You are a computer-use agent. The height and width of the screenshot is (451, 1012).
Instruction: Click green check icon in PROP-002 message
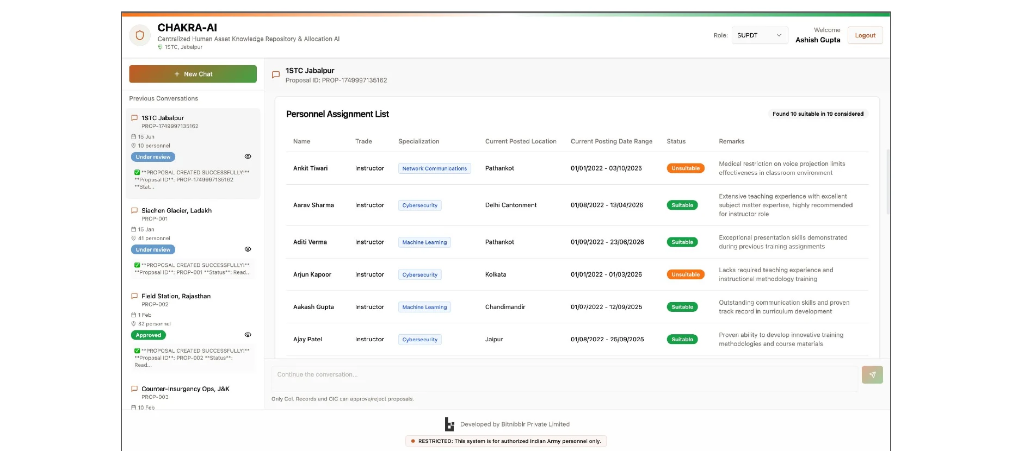click(137, 350)
